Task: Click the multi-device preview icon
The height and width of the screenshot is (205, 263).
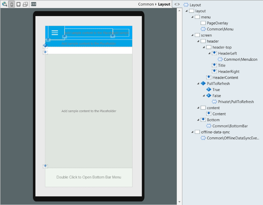Action: click(x=25, y=4)
